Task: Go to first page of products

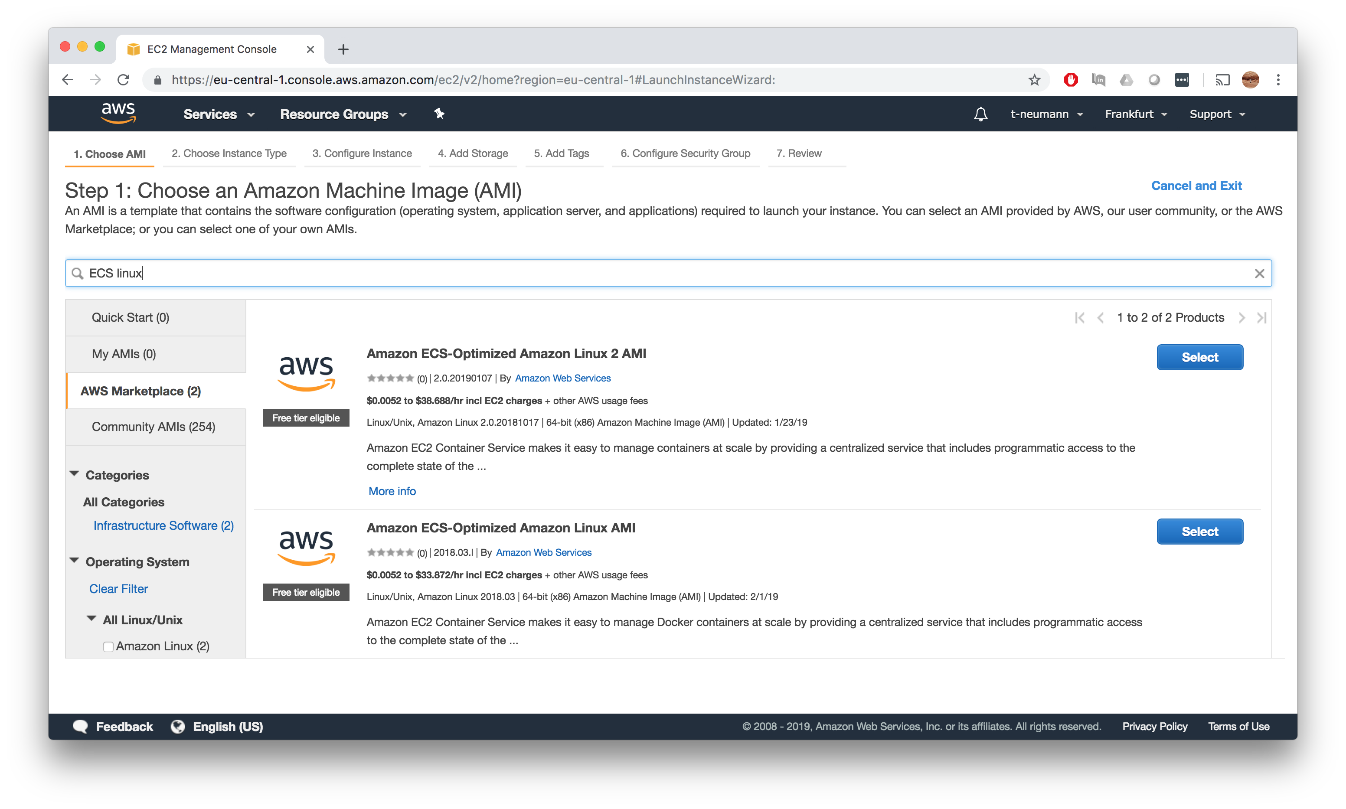Action: (x=1079, y=318)
